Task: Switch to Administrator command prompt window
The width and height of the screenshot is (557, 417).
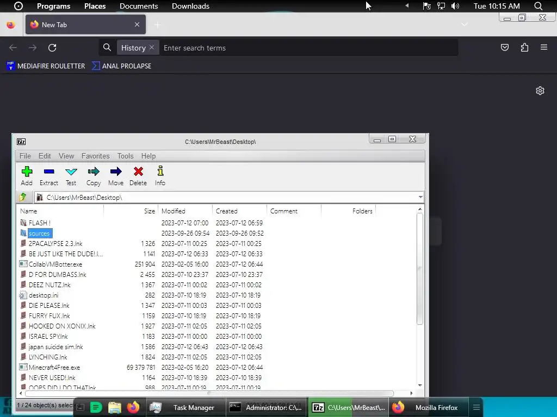Action: (x=267, y=407)
